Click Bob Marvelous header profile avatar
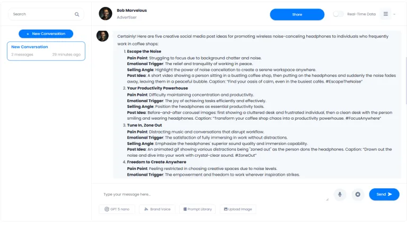Image resolution: width=407 pixels, height=226 pixels. pyautogui.click(x=105, y=13)
